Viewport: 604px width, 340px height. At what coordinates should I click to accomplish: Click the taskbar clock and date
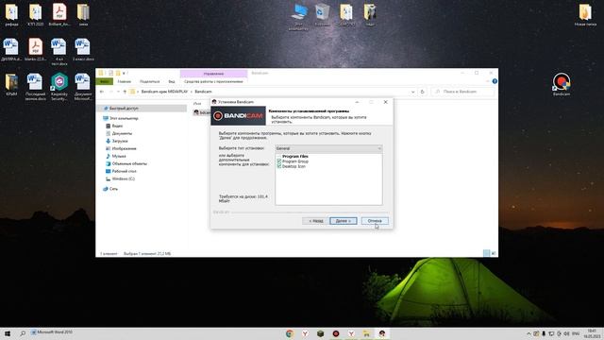591,333
